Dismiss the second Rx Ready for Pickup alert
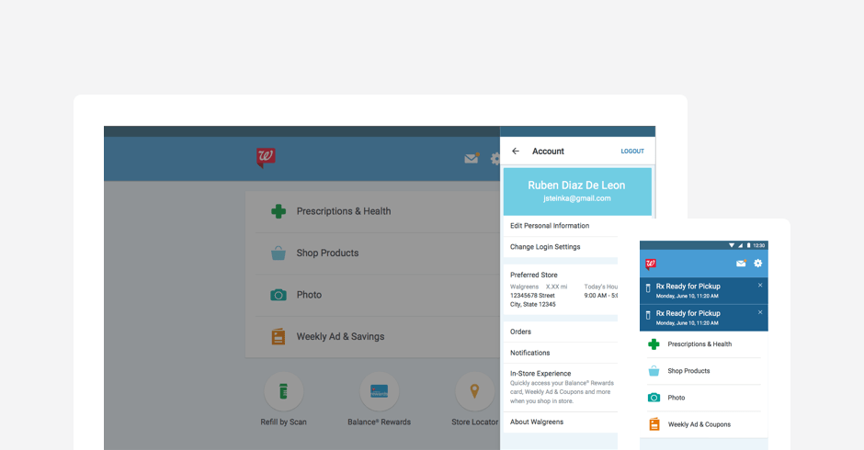This screenshot has width=864, height=450. (x=760, y=312)
